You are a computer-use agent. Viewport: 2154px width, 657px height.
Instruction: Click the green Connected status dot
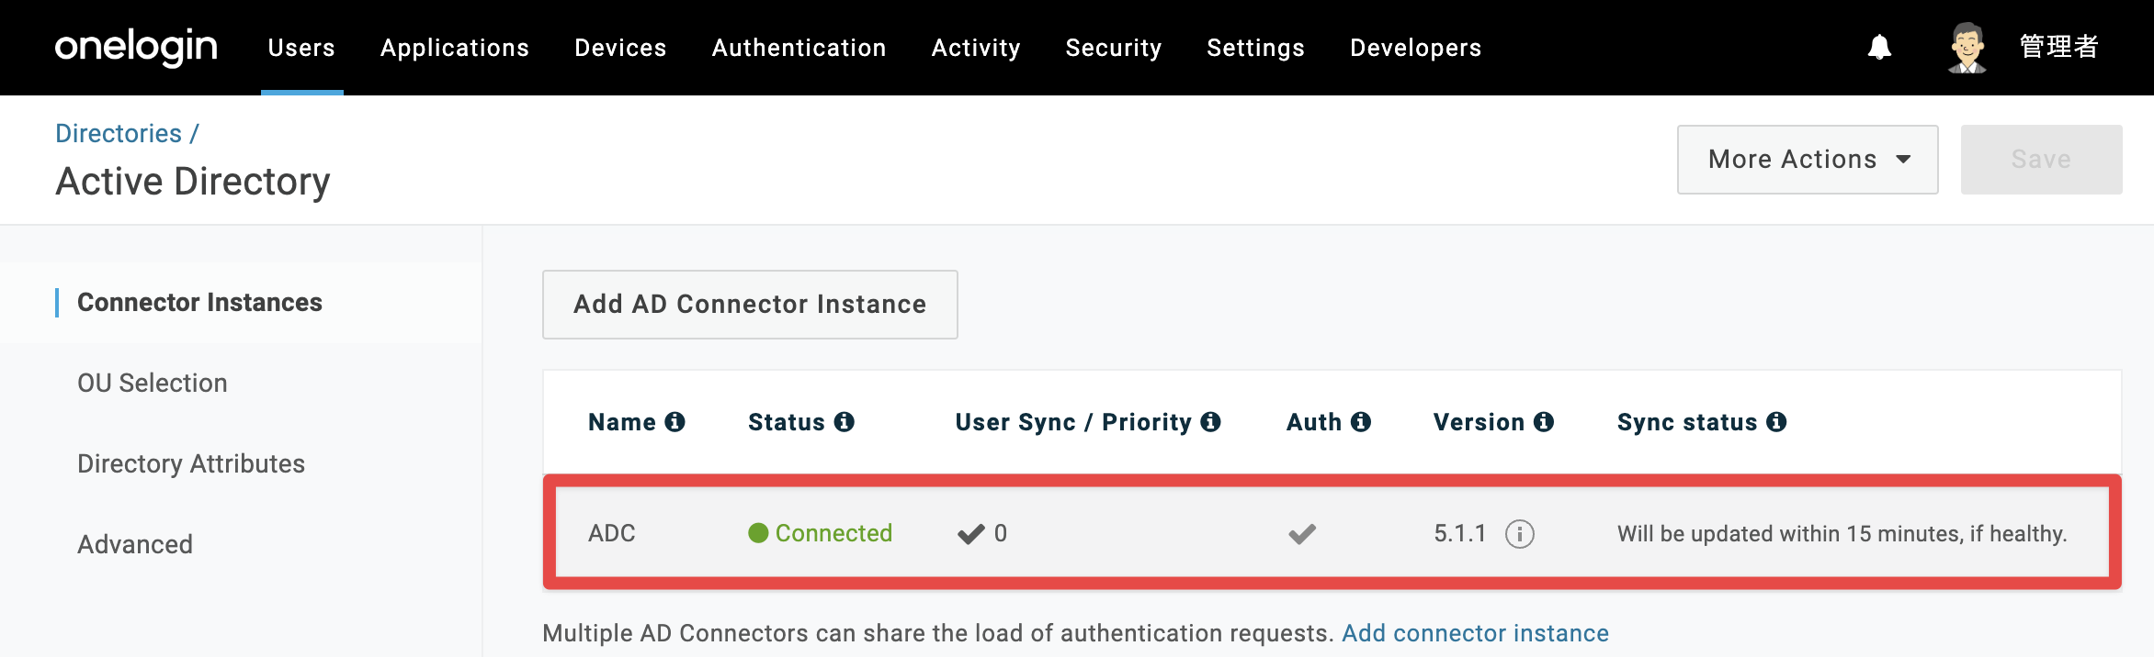(x=758, y=533)
